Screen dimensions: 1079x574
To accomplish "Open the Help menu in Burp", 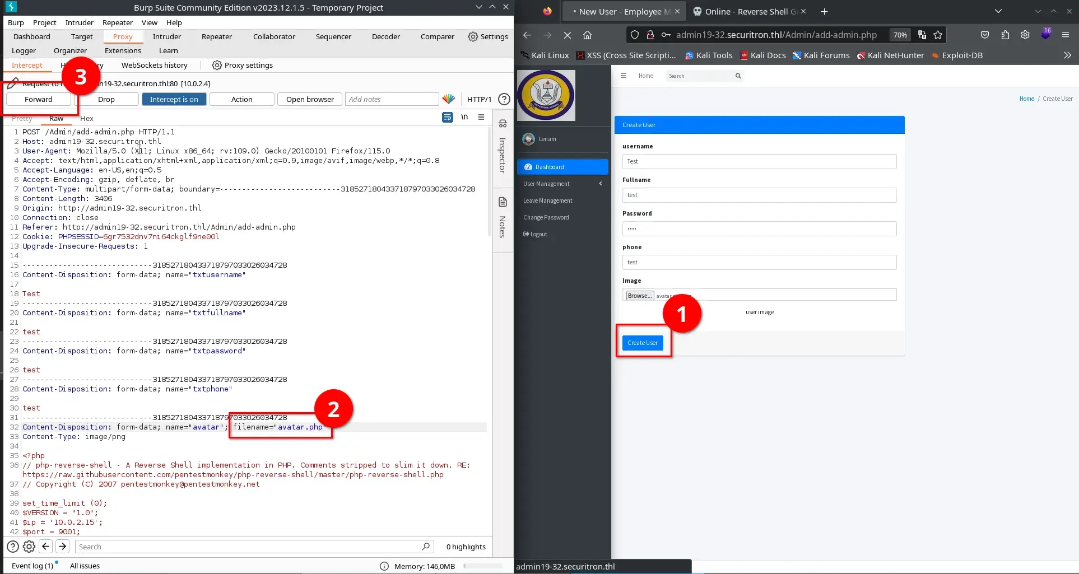I will click(x=174, y=22).
